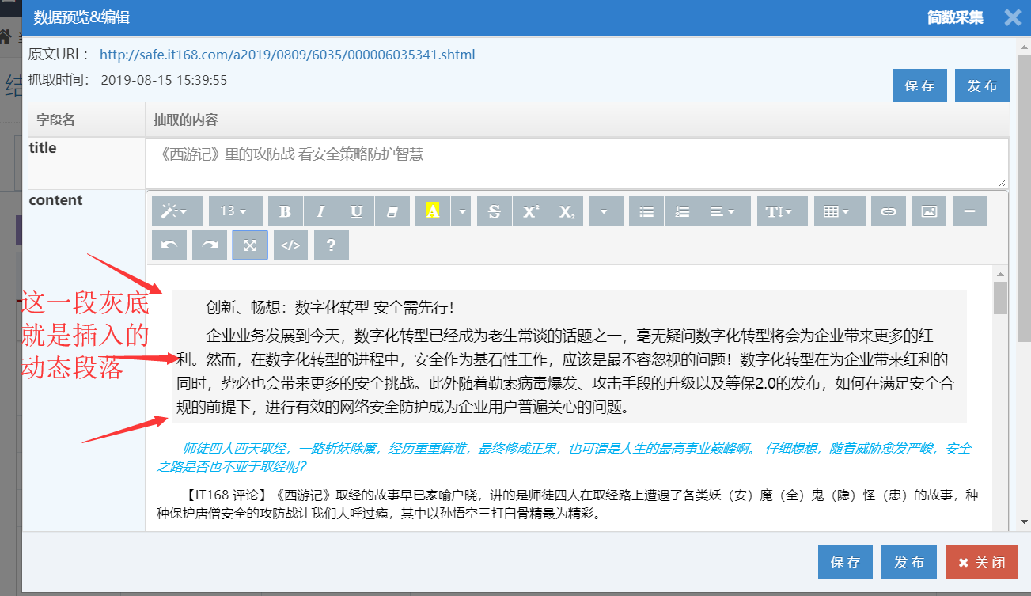Toggle italic formatting
Screen dimensions: 1031x596
(x=321, y=211)
